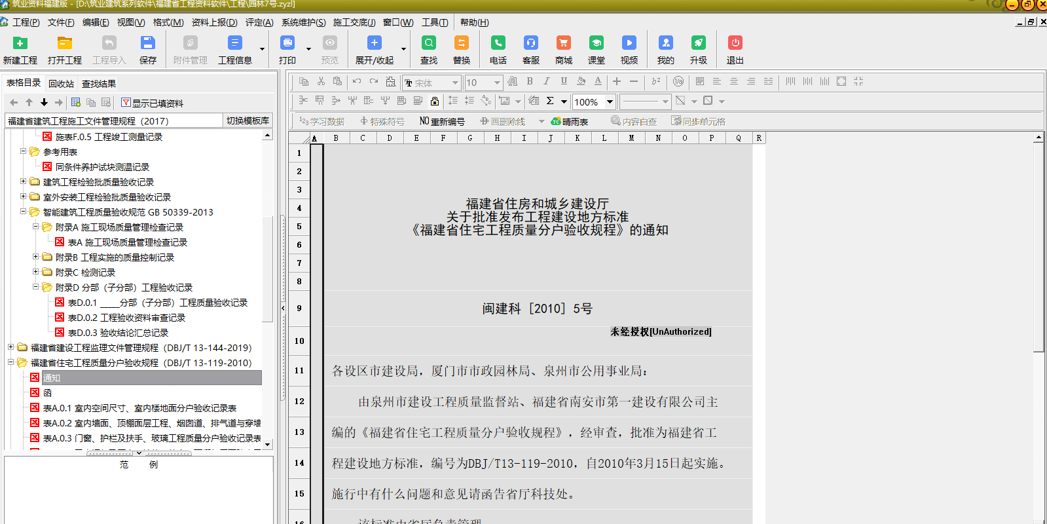The image size is (1047, 524).
Task: Switch to the 回收站 tab
Action: (x=61, y=83)
